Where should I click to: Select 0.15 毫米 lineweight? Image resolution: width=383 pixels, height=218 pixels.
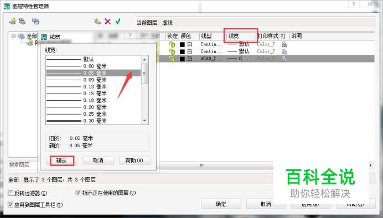coord(94,94)
